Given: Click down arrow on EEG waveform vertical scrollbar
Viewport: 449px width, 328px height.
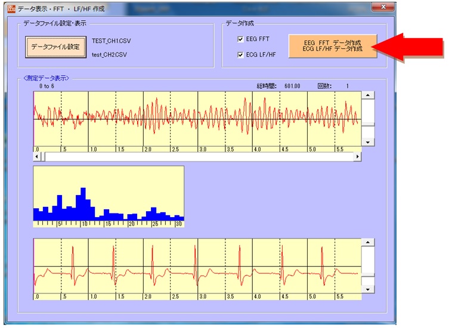Looking at the screenshot, I should tap(368, 143).
